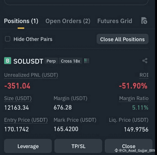157x155 pixels.
Task: Click the Hide Other Pairs label
Action: tap(33, 39)
